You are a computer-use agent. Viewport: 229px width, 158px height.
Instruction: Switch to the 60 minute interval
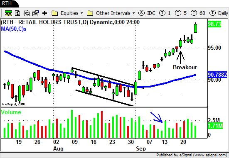198,13
